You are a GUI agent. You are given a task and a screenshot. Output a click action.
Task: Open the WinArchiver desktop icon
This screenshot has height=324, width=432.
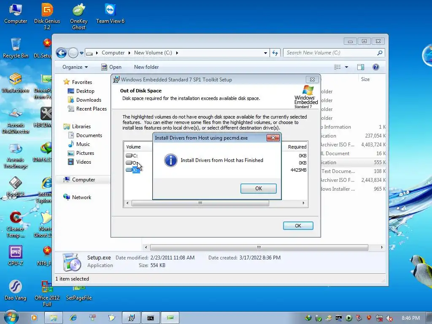[x=16, y=83]
